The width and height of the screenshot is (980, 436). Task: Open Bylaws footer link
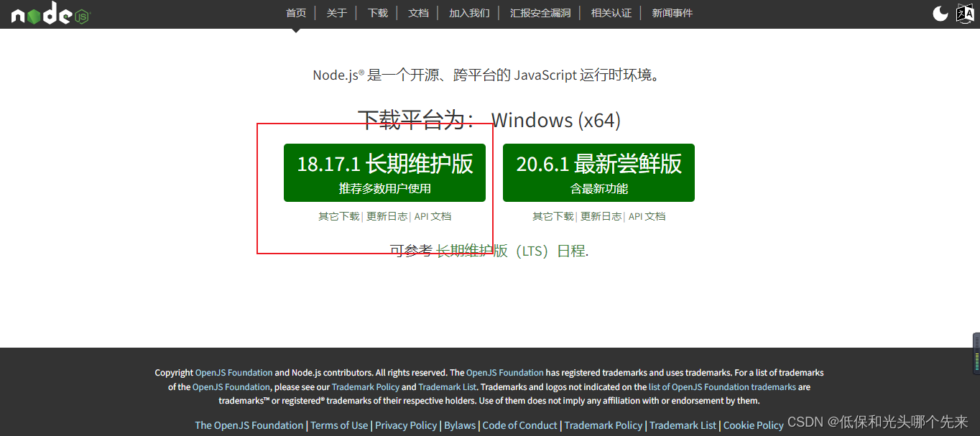pyautogui.click(x=460, y=425)
